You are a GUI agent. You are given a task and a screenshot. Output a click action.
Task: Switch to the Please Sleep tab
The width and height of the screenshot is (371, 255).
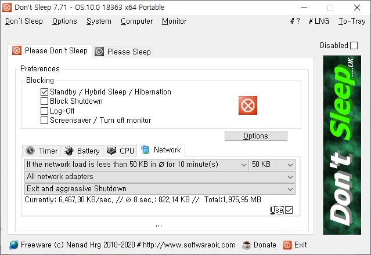coord(123,52)
